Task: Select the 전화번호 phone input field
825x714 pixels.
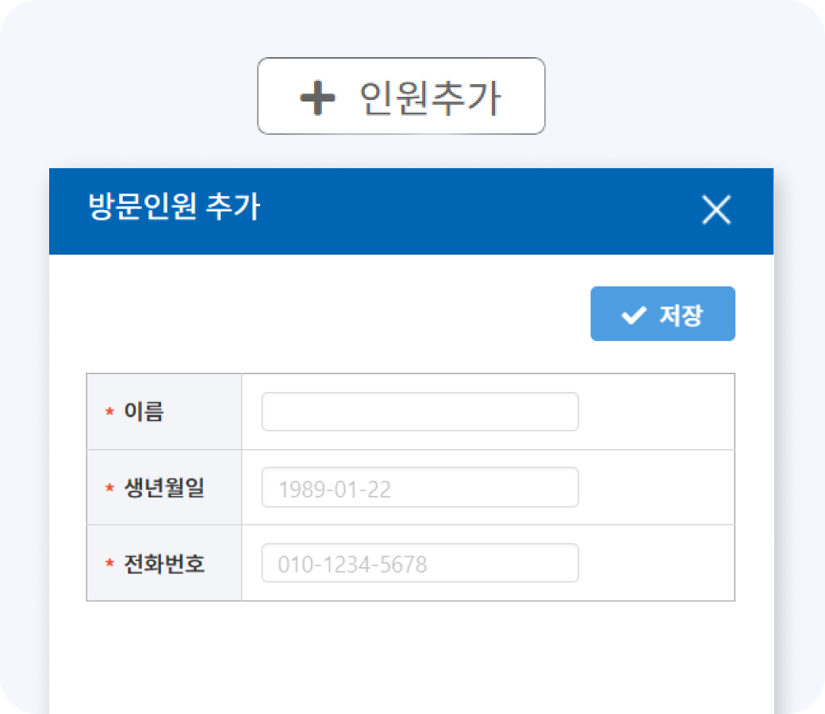Action: click(x=420, y=563)
